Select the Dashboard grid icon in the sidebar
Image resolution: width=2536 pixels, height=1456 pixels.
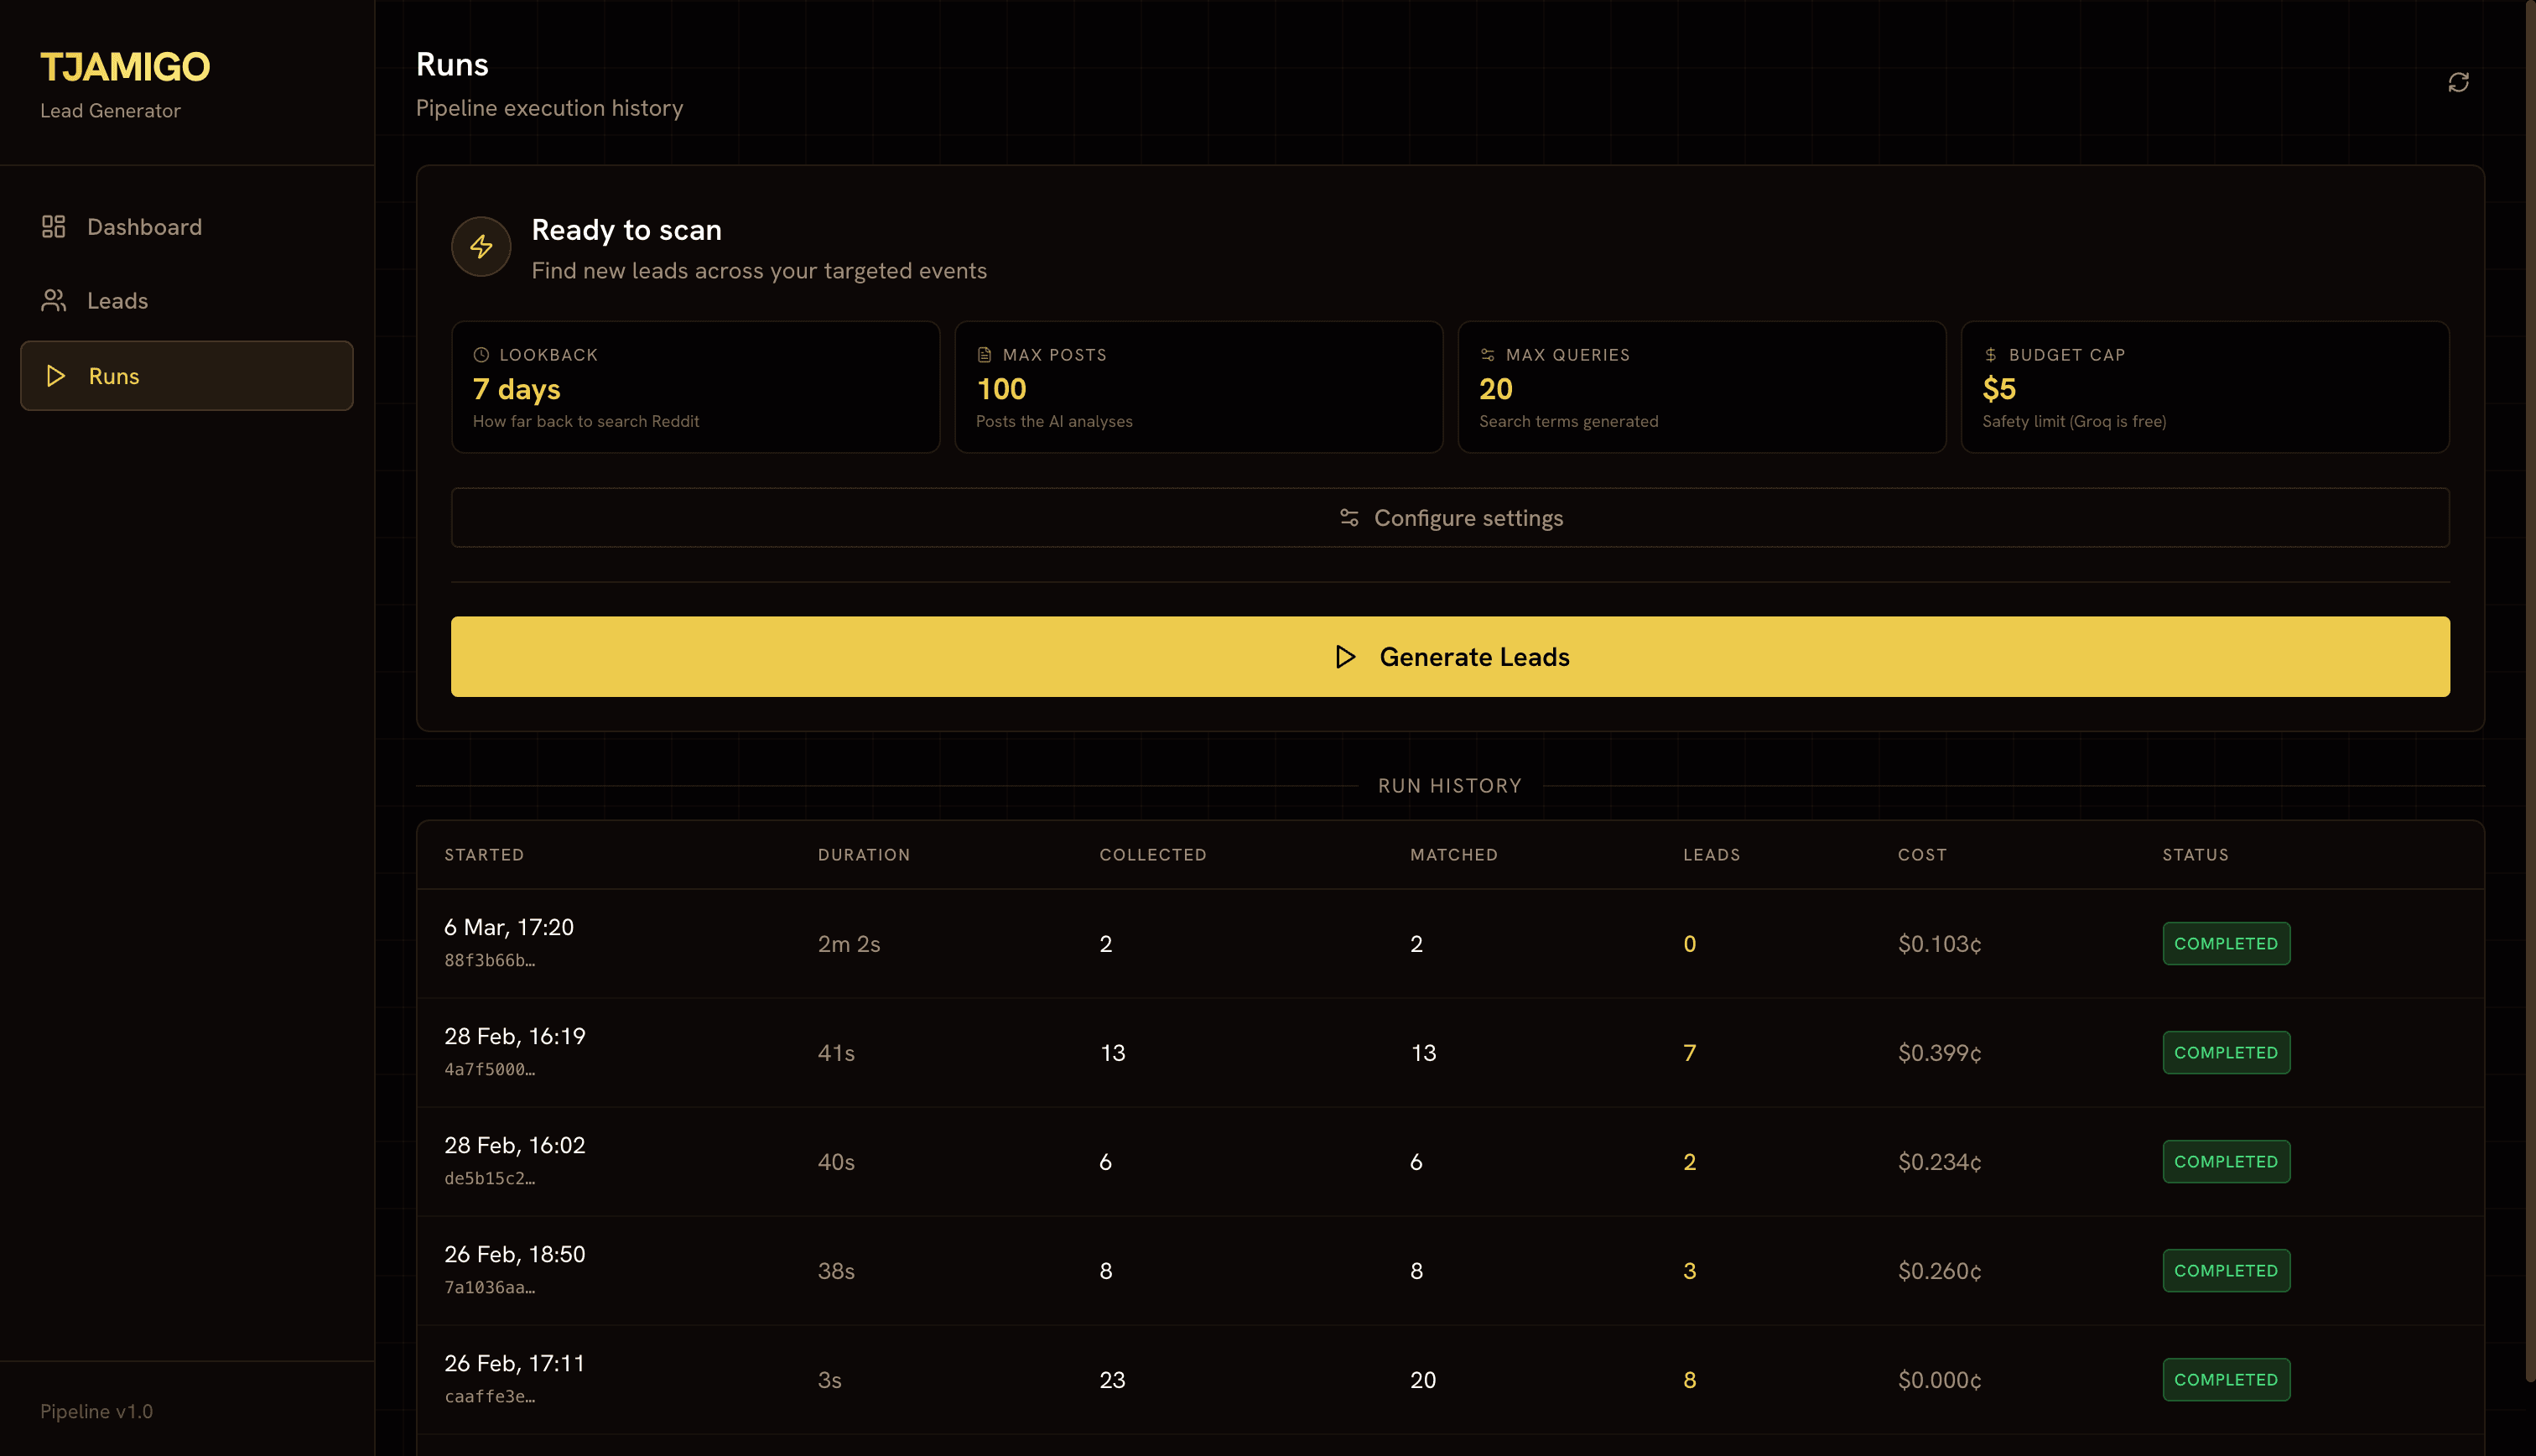point(54,226)
